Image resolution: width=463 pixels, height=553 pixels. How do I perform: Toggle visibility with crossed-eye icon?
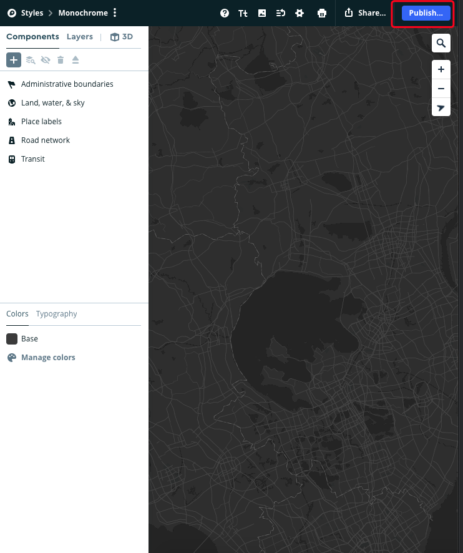point(46,60)
